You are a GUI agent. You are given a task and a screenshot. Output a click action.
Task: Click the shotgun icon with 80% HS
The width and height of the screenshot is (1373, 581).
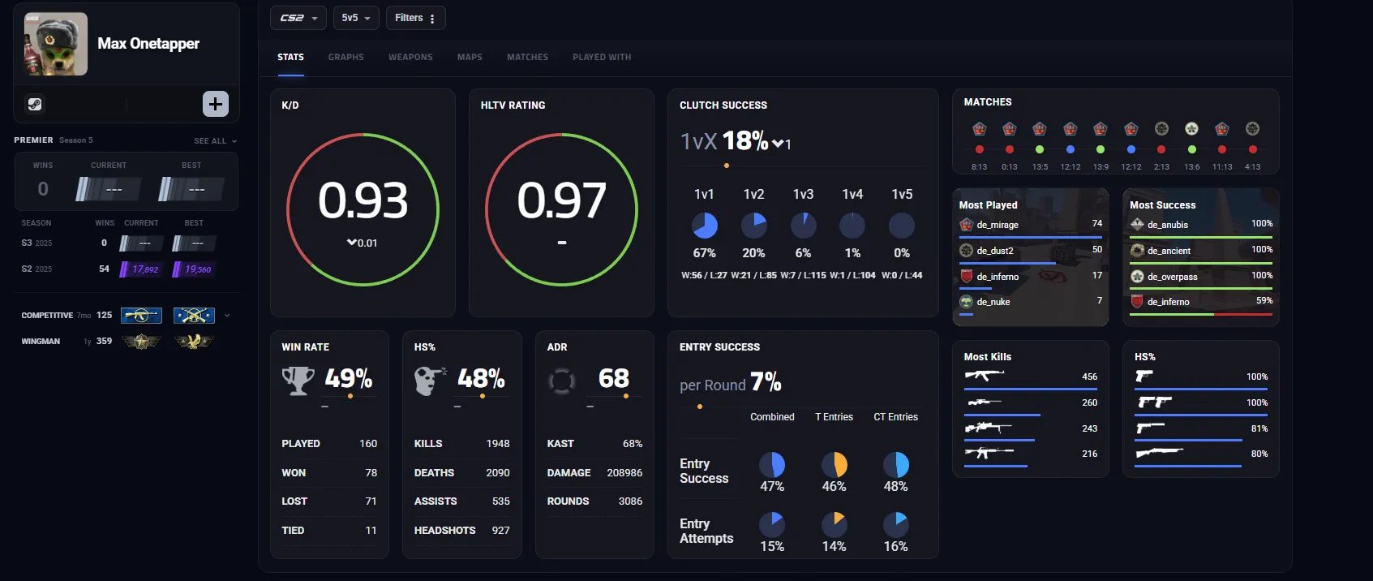(1160, 453)
